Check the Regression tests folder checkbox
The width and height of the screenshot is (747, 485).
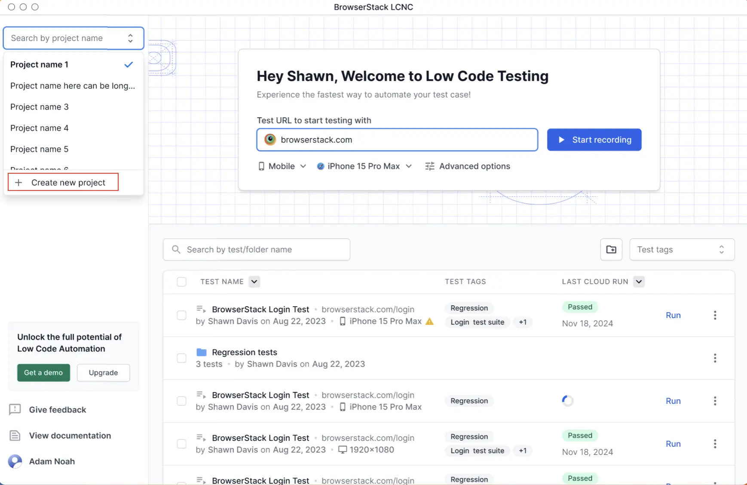[x=181, y=358]
